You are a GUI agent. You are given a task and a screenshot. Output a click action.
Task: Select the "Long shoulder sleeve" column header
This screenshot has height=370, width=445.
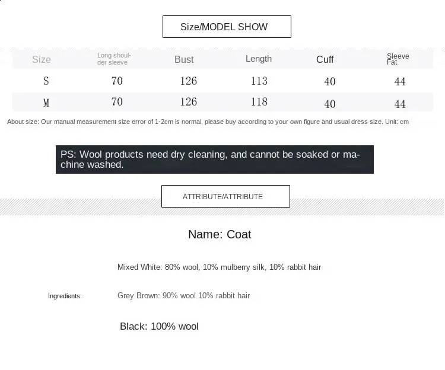114,59
